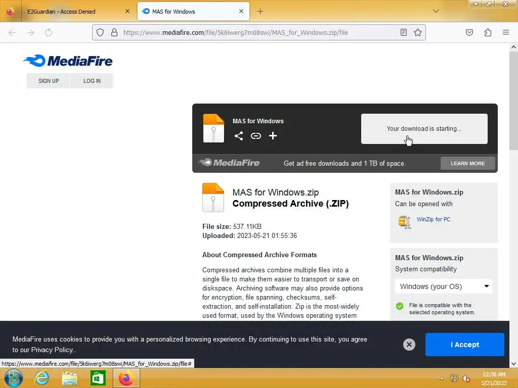The image size is (518, 388).
Task: Bookmark this page with star icon
Action: [x=418, y=32]
